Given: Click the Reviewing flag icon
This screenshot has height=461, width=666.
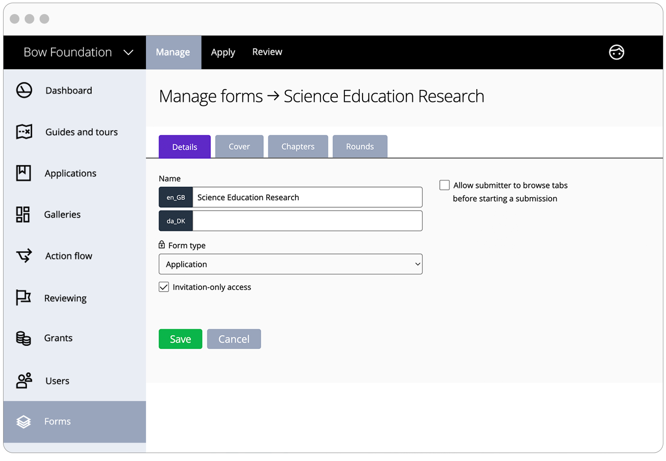Looking at the screenshot, I should coord(23,298).
